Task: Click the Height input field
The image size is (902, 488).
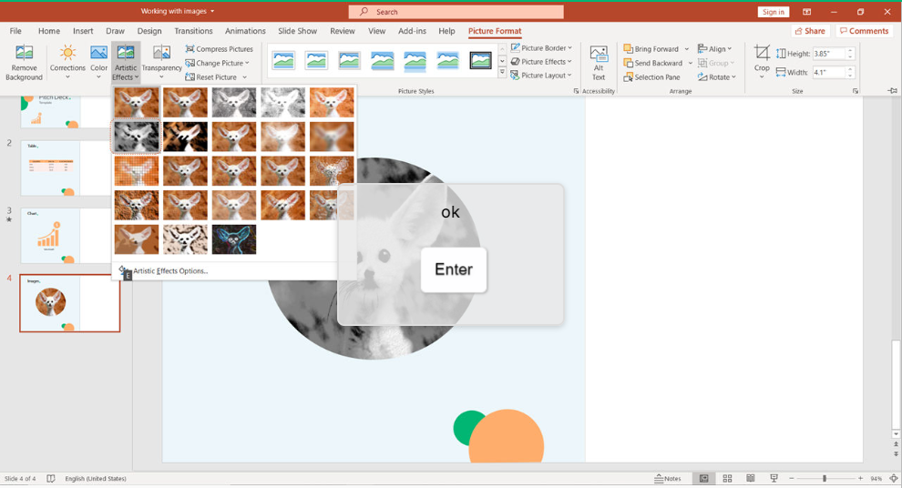Action: tap(829, 54)
